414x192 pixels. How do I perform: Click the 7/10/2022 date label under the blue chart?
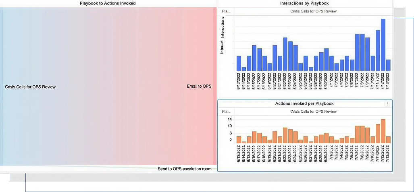coord(373,82)
